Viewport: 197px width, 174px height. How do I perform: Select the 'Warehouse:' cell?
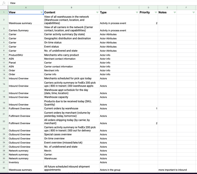(71, 158)
